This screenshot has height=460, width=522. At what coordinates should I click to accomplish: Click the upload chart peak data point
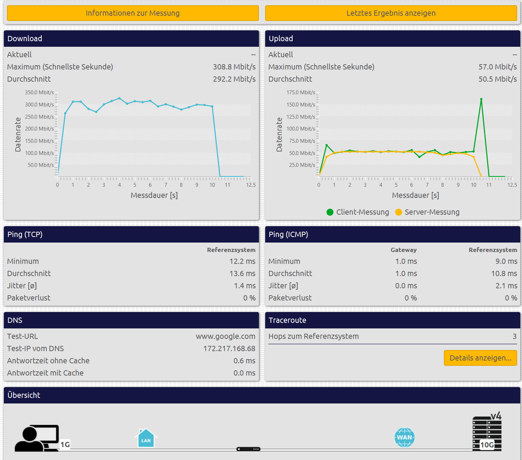pyautogui.click(x=481, y=99)
